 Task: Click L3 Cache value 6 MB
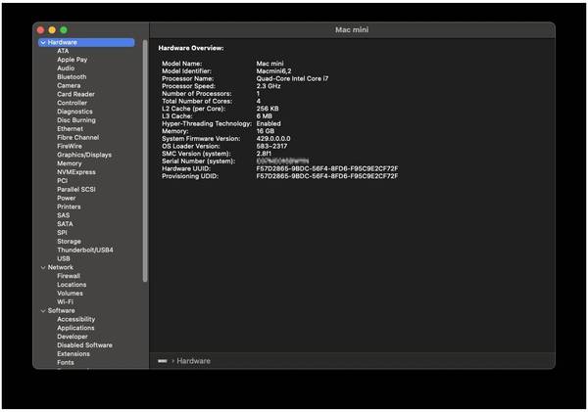click(265, 116)
